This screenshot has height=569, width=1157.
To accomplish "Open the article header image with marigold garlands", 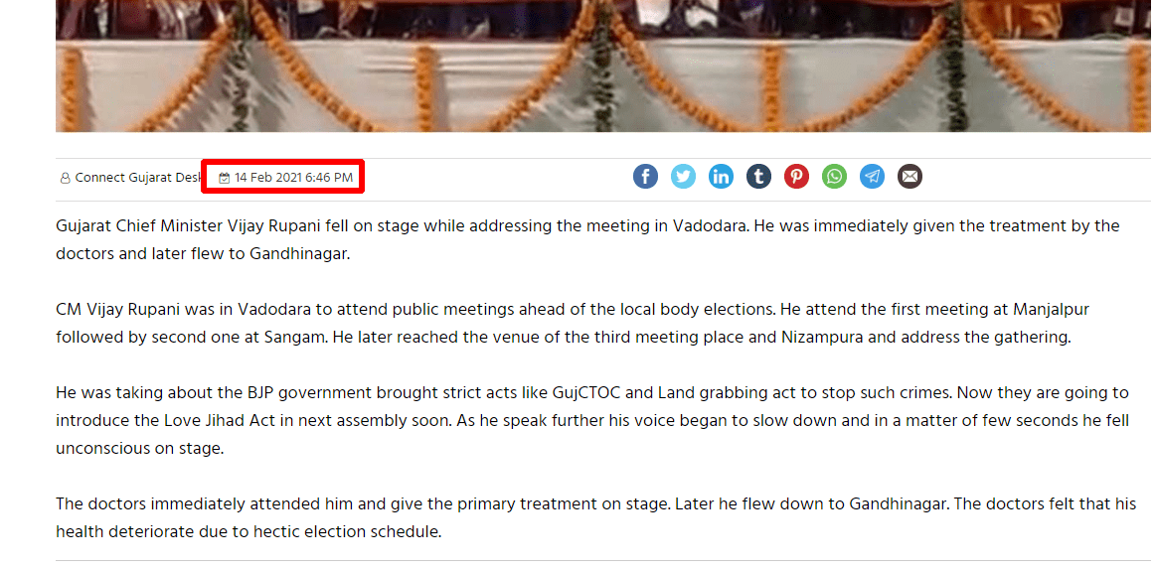I will click(602, 66).
